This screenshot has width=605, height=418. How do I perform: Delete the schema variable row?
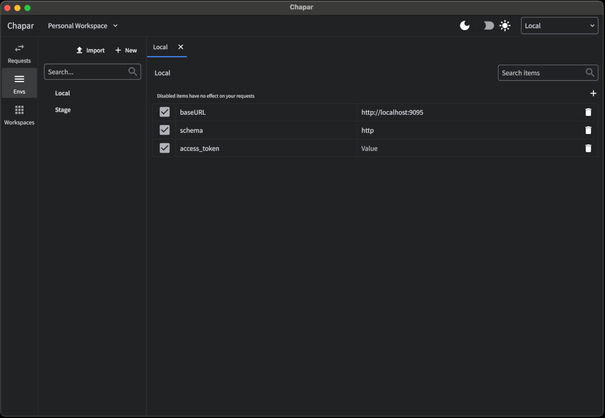click(588, 130)
